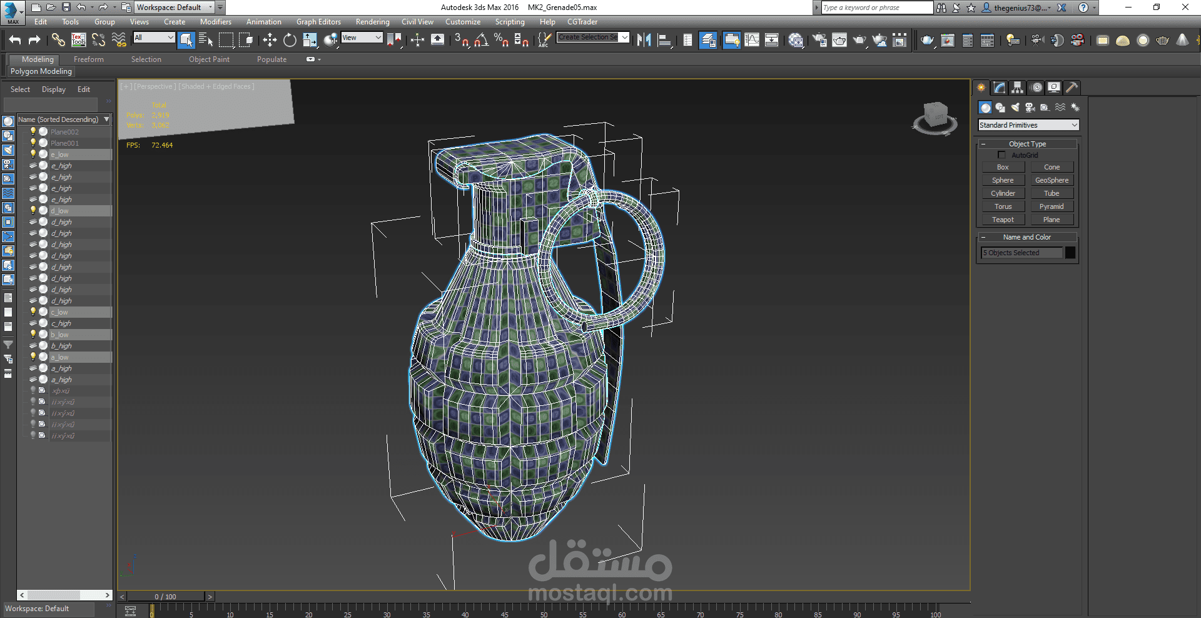Toggle the Percent Snap button
The image size is (1201, 618).
[x=502, y=40]
